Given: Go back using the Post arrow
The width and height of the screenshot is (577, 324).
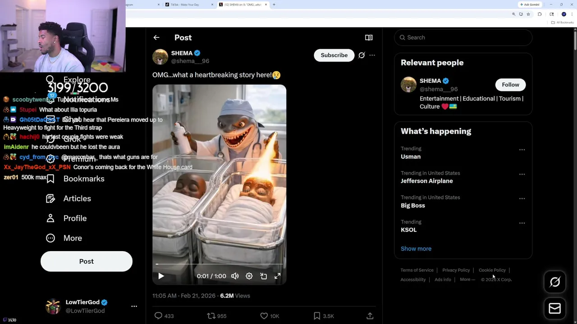Looking at the screenshot, I should 156,38.
